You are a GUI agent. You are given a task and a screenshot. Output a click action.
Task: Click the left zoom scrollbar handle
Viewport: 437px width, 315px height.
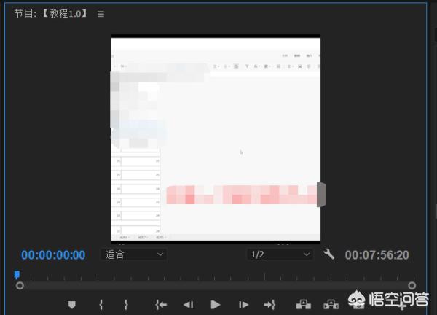point(20,286)
